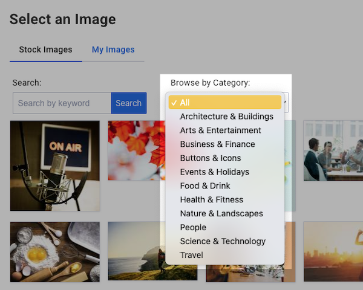The image size is (363, 290).
Task: Select People from category list
Action: tap(193, 228)
